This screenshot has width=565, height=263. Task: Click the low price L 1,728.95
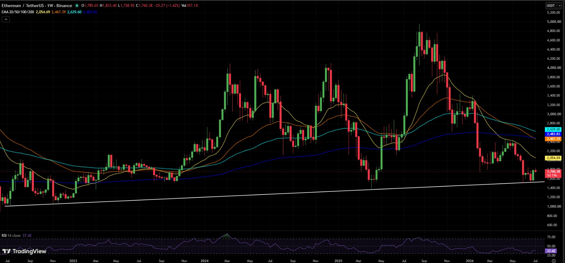tap(126, 6)
